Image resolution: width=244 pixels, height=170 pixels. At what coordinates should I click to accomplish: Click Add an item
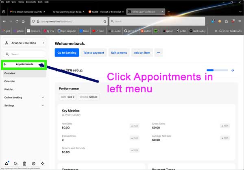pos(142,52)
